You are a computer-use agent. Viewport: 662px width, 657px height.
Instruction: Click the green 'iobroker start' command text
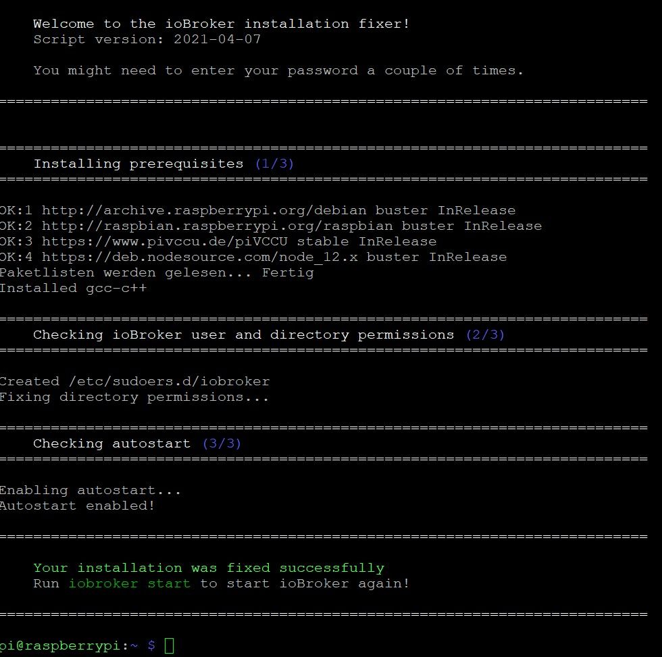click(x=130, y=584)
